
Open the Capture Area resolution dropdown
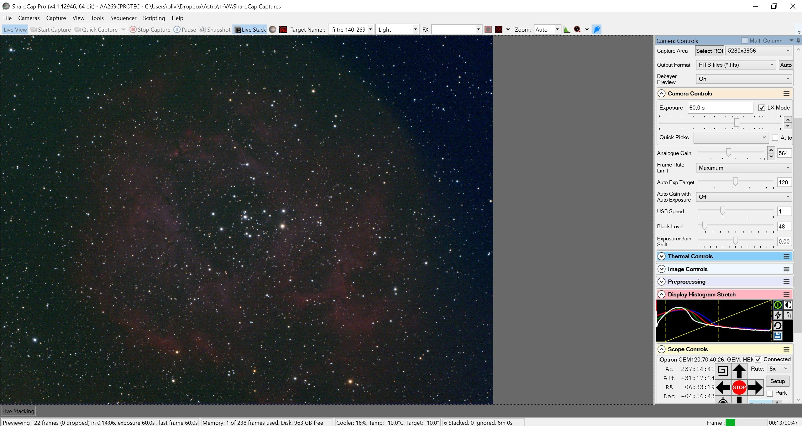[x=758, y=51]
